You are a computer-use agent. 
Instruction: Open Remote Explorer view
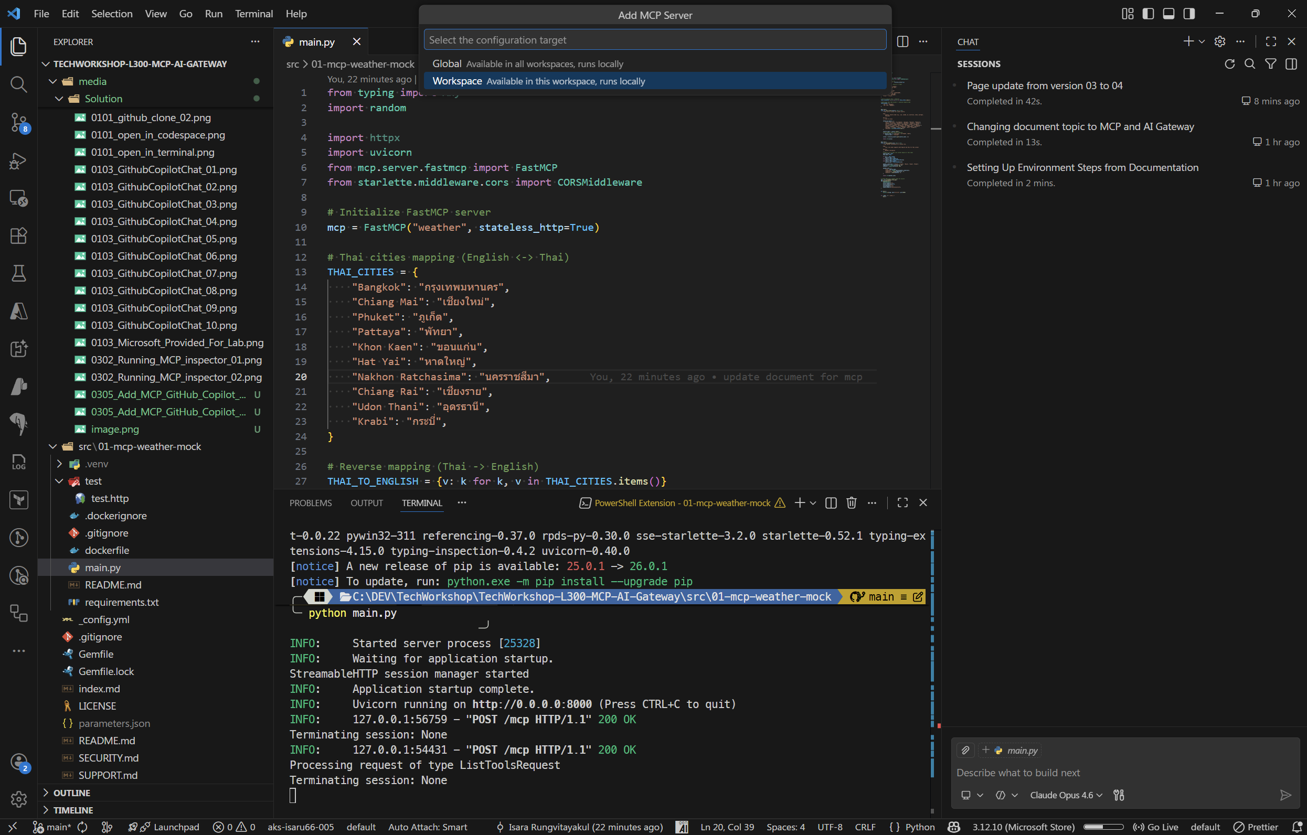point(18,198)
